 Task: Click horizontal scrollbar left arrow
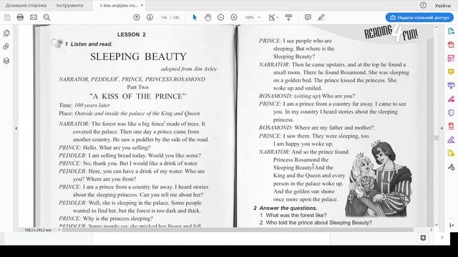(x=59, y=230)
